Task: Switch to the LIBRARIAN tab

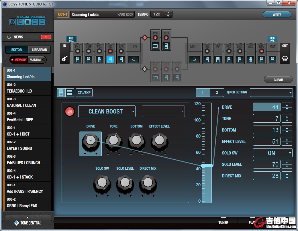Action: click(39, 50)
